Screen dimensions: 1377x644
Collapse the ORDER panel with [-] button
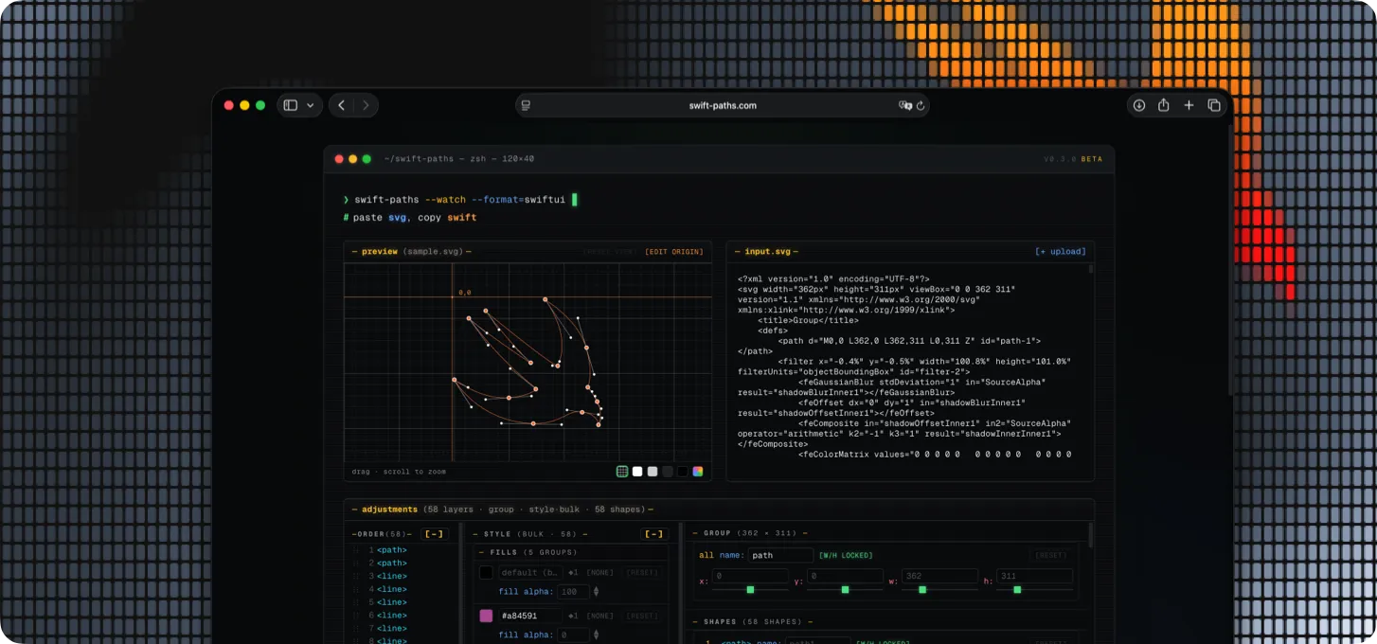[433, 534]
